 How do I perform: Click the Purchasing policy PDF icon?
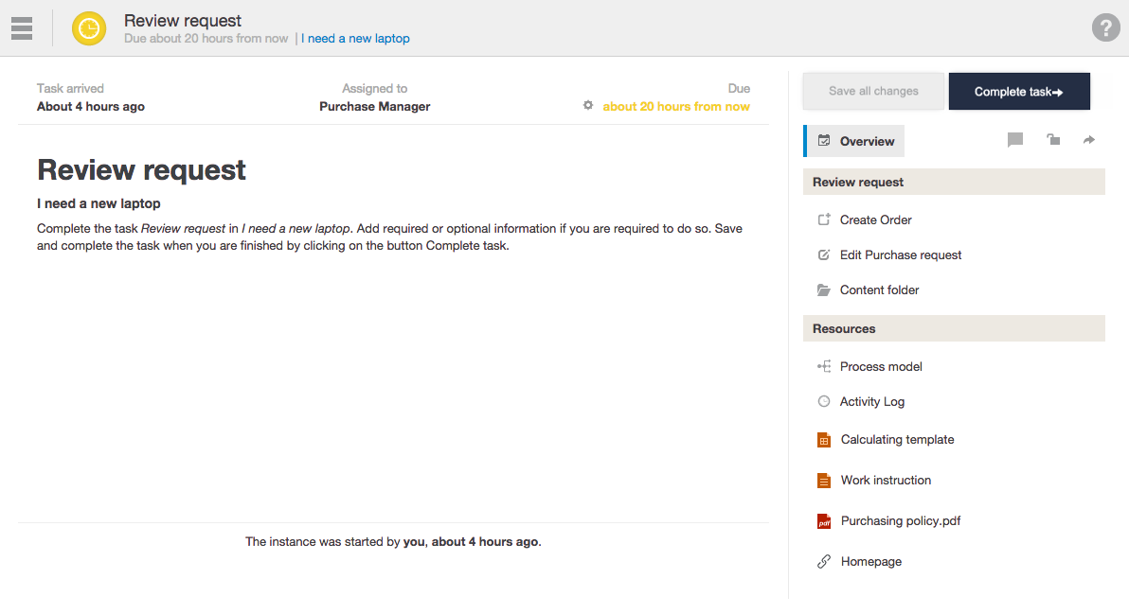[824, 521]
